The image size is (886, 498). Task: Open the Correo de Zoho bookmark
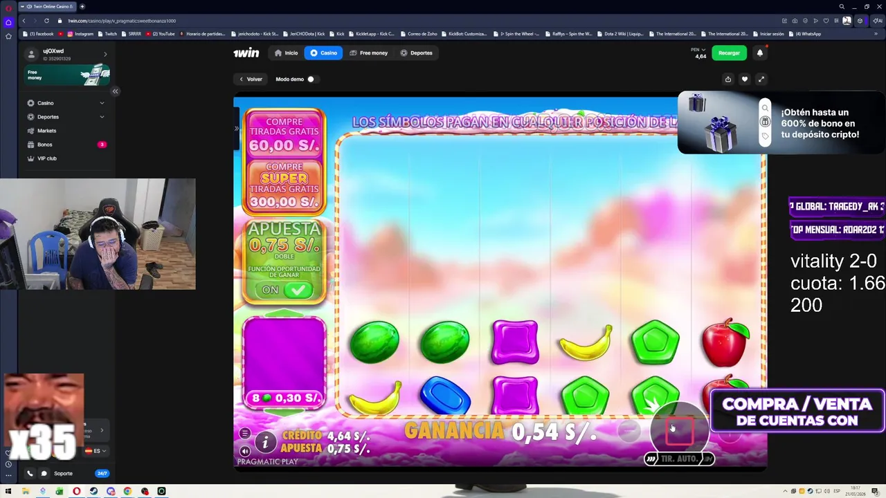[419, 34]
